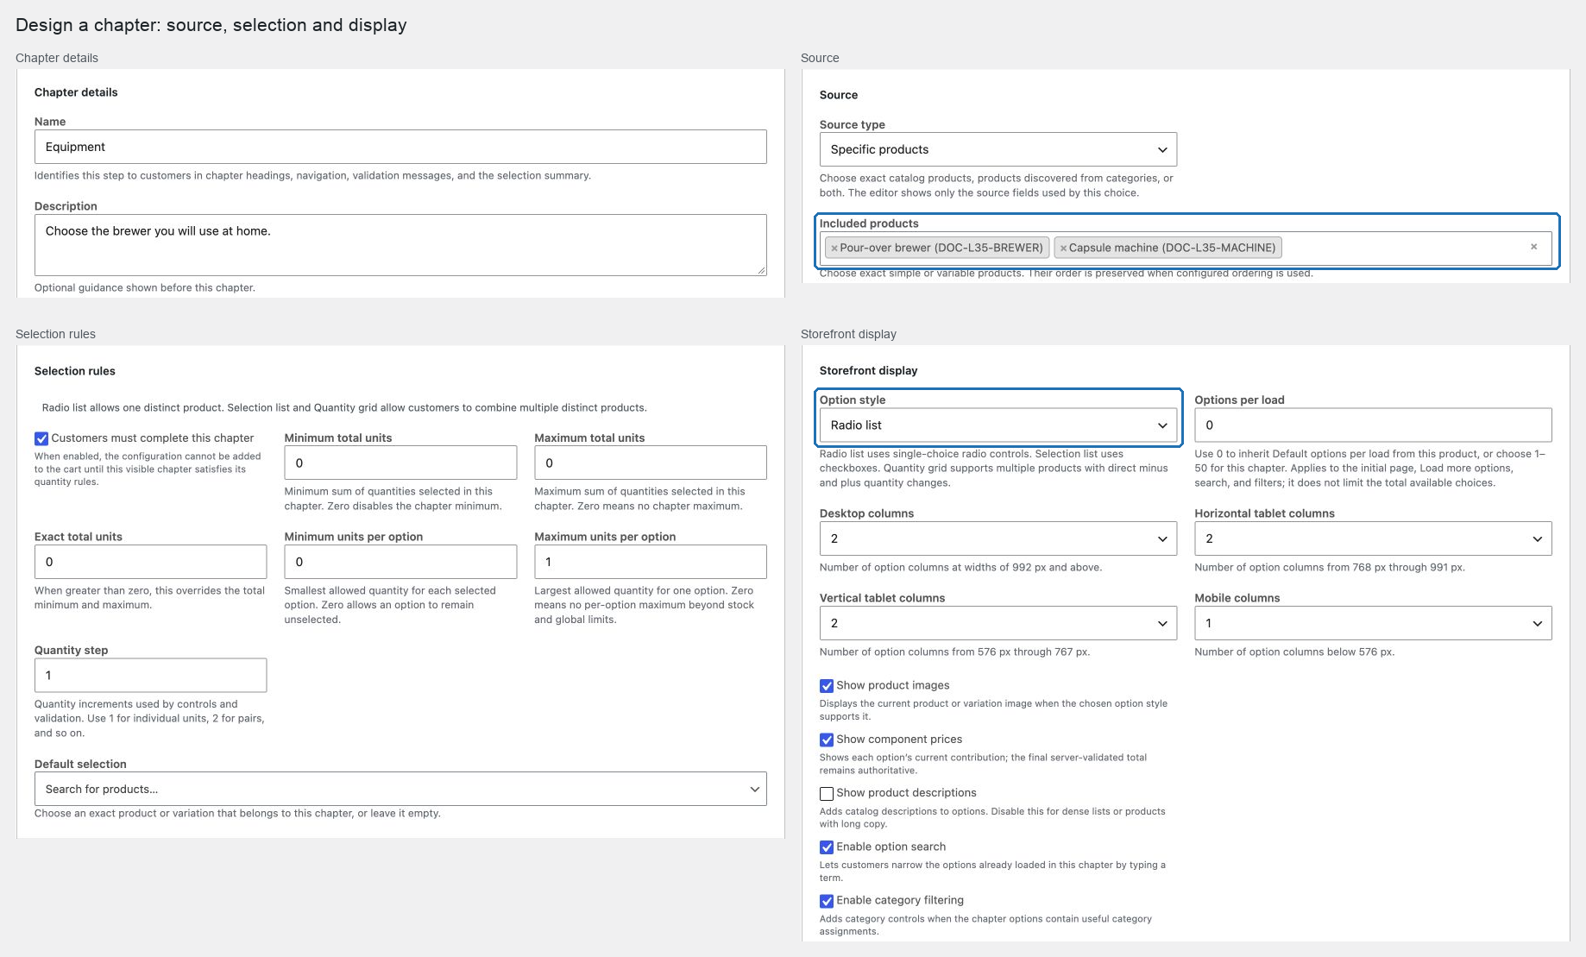Open the Horizontal tablet columns dropdown
1586x957 pixels.
1373,538
